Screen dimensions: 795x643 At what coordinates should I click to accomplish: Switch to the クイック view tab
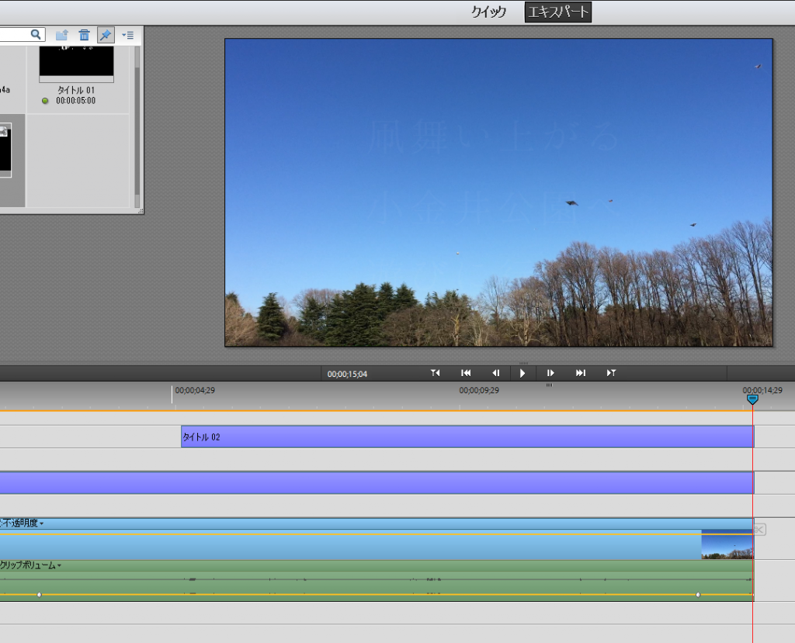(x=488, y=12)
